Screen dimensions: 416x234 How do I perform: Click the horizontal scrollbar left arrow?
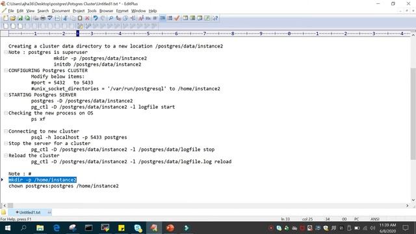coord(5,205)
